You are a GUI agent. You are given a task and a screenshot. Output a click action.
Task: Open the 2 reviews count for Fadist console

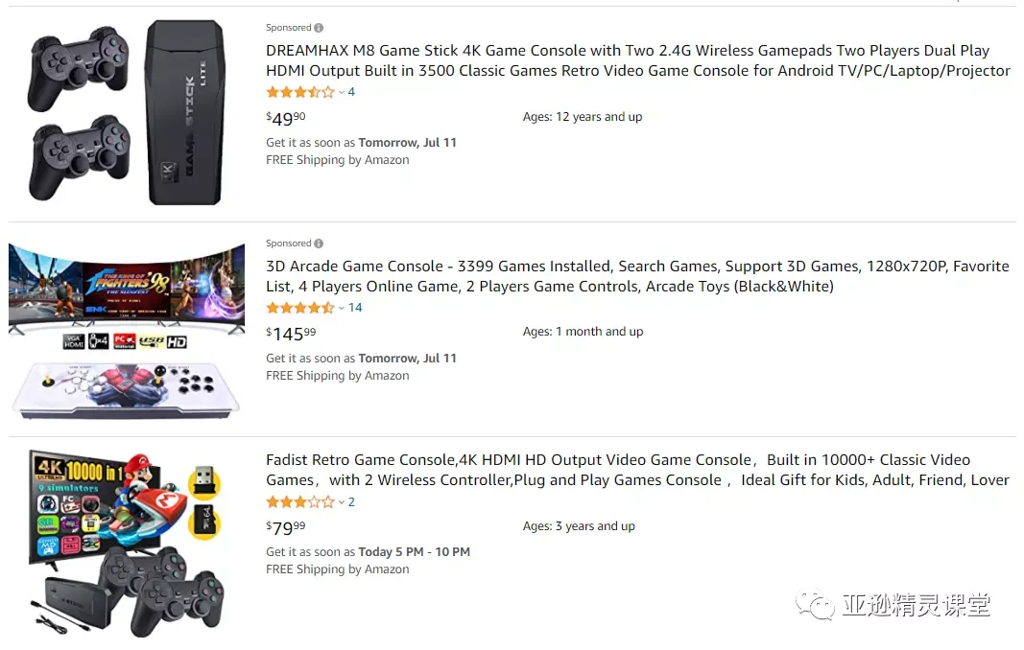351,501
